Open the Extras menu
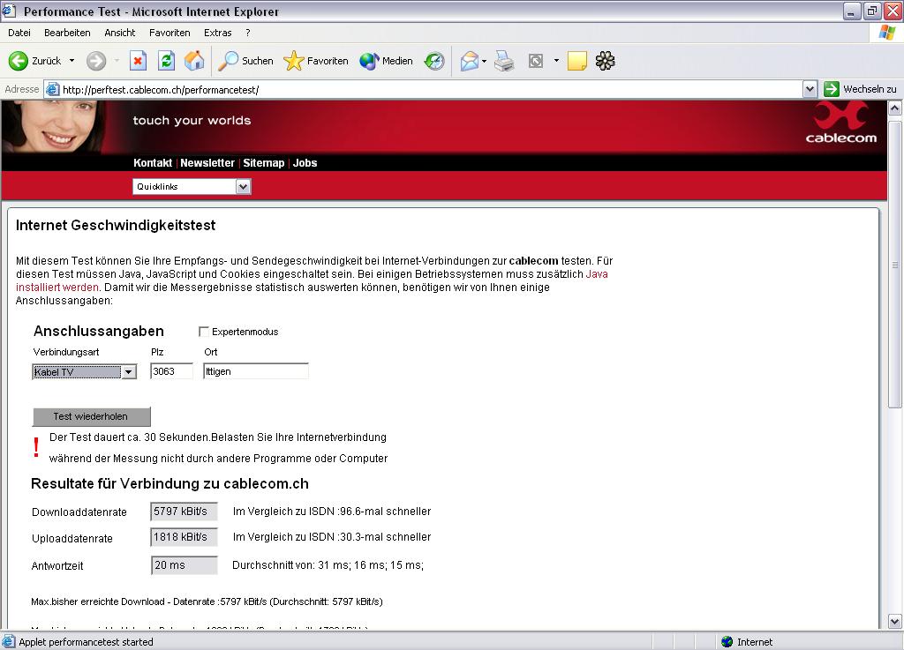 point(218,33)
